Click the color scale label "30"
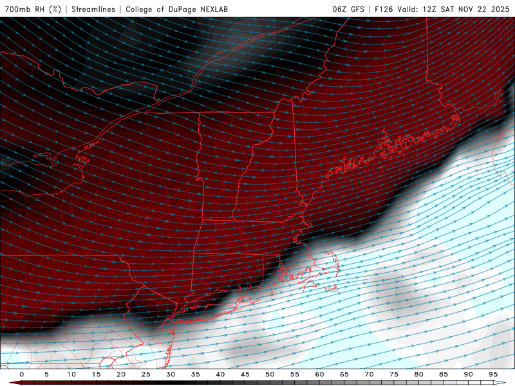 [171, 374]
